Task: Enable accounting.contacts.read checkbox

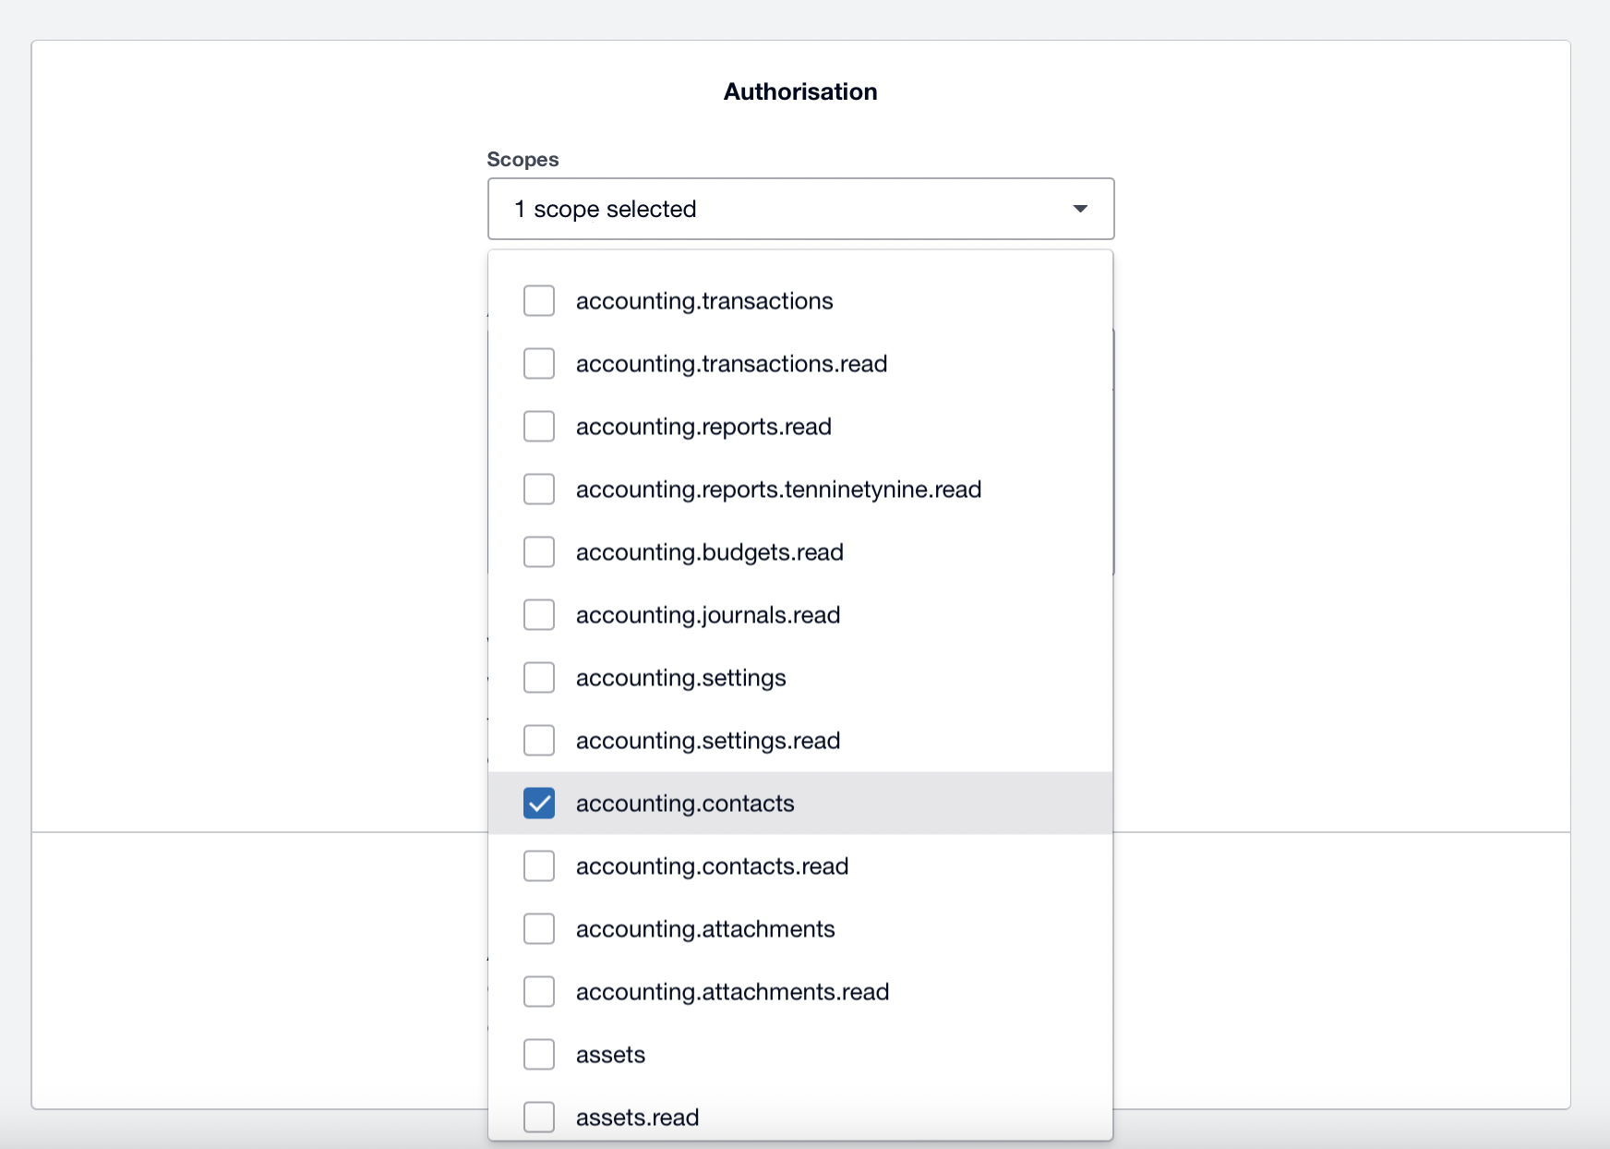Action: coord(539,866)
